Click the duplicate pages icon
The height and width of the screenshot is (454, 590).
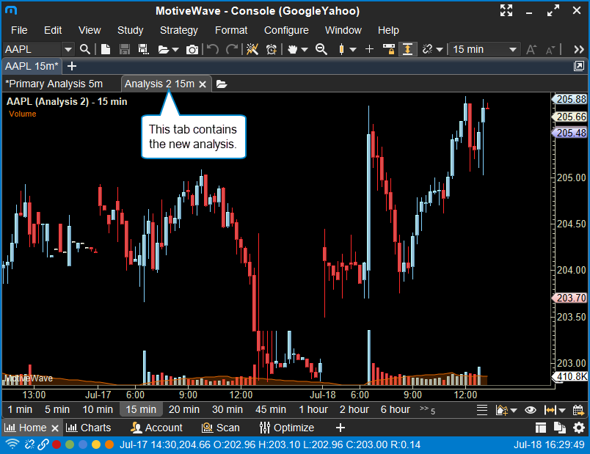(x=560, y=428)
